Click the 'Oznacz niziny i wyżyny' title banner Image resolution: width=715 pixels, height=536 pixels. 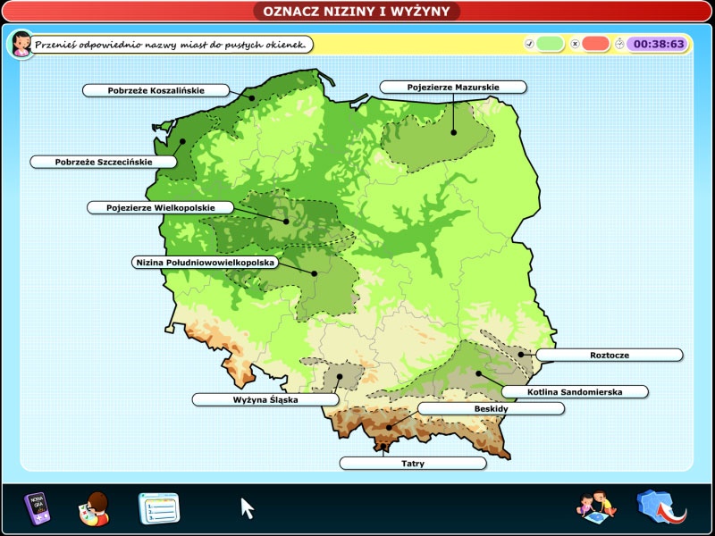[357, 11]
